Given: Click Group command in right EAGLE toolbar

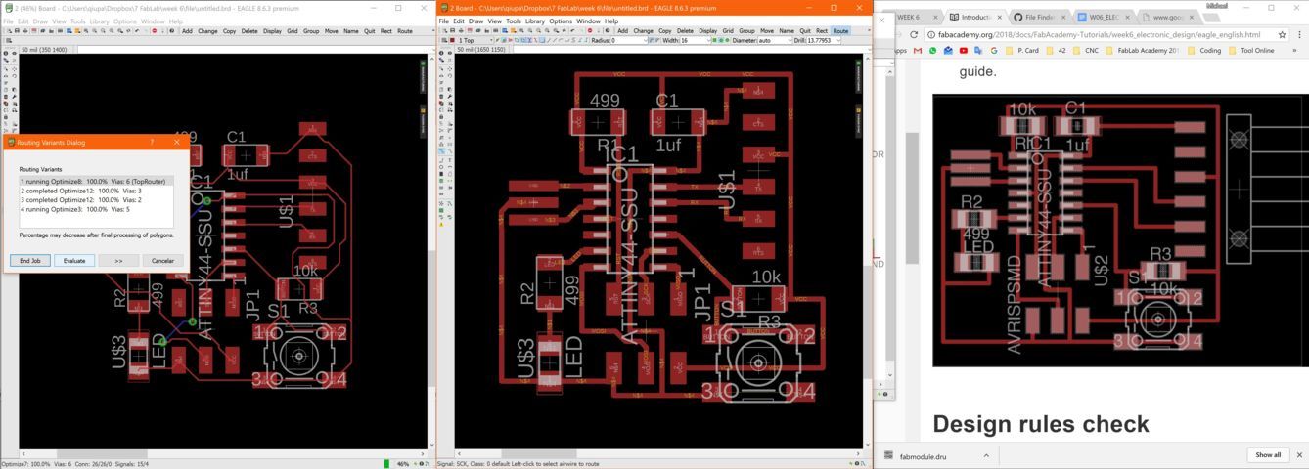Looking at the screenshot, I should click(746, 31).
